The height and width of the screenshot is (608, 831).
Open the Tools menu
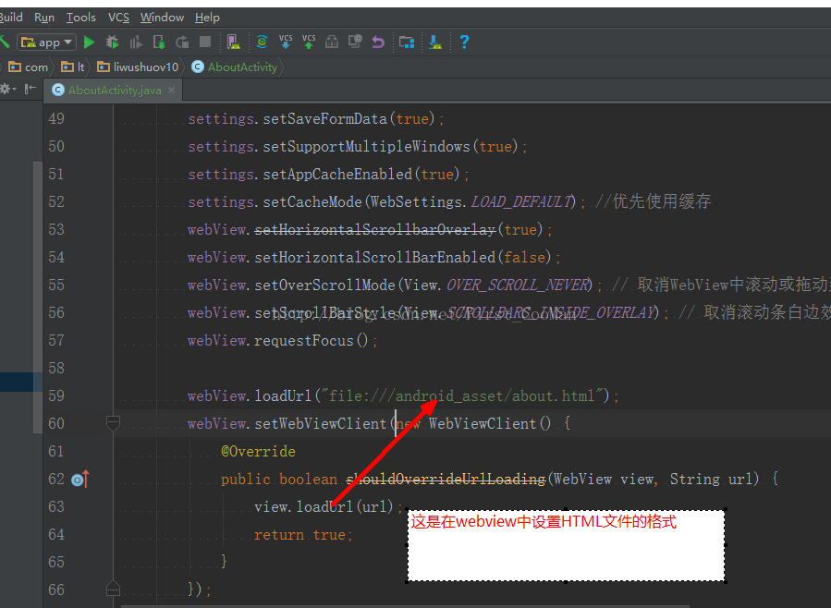click(81, 18)
